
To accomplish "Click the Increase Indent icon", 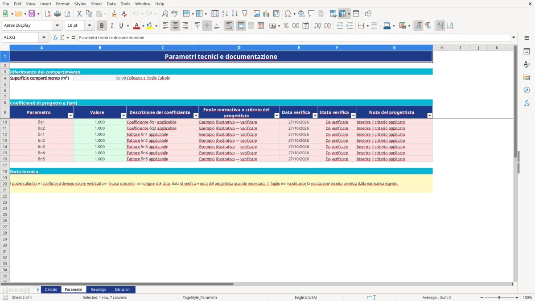I will (x=340, y=26).
